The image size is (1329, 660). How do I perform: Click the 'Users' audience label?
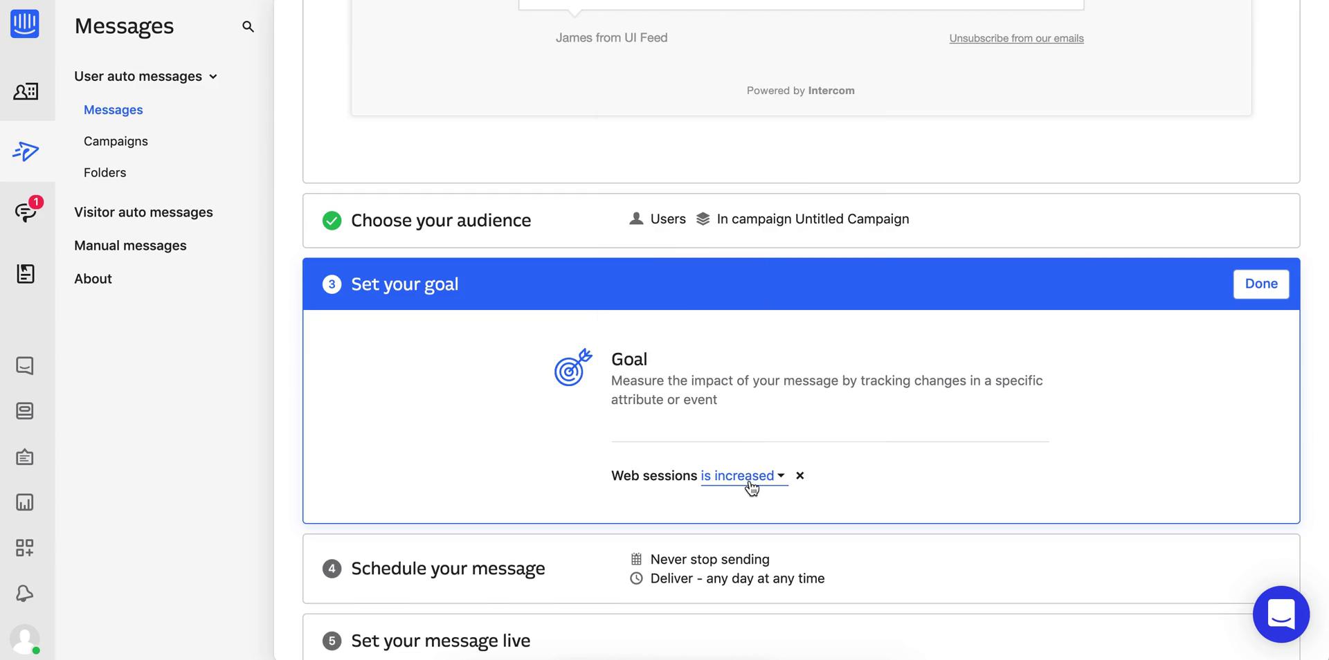[x=668, y=219]
